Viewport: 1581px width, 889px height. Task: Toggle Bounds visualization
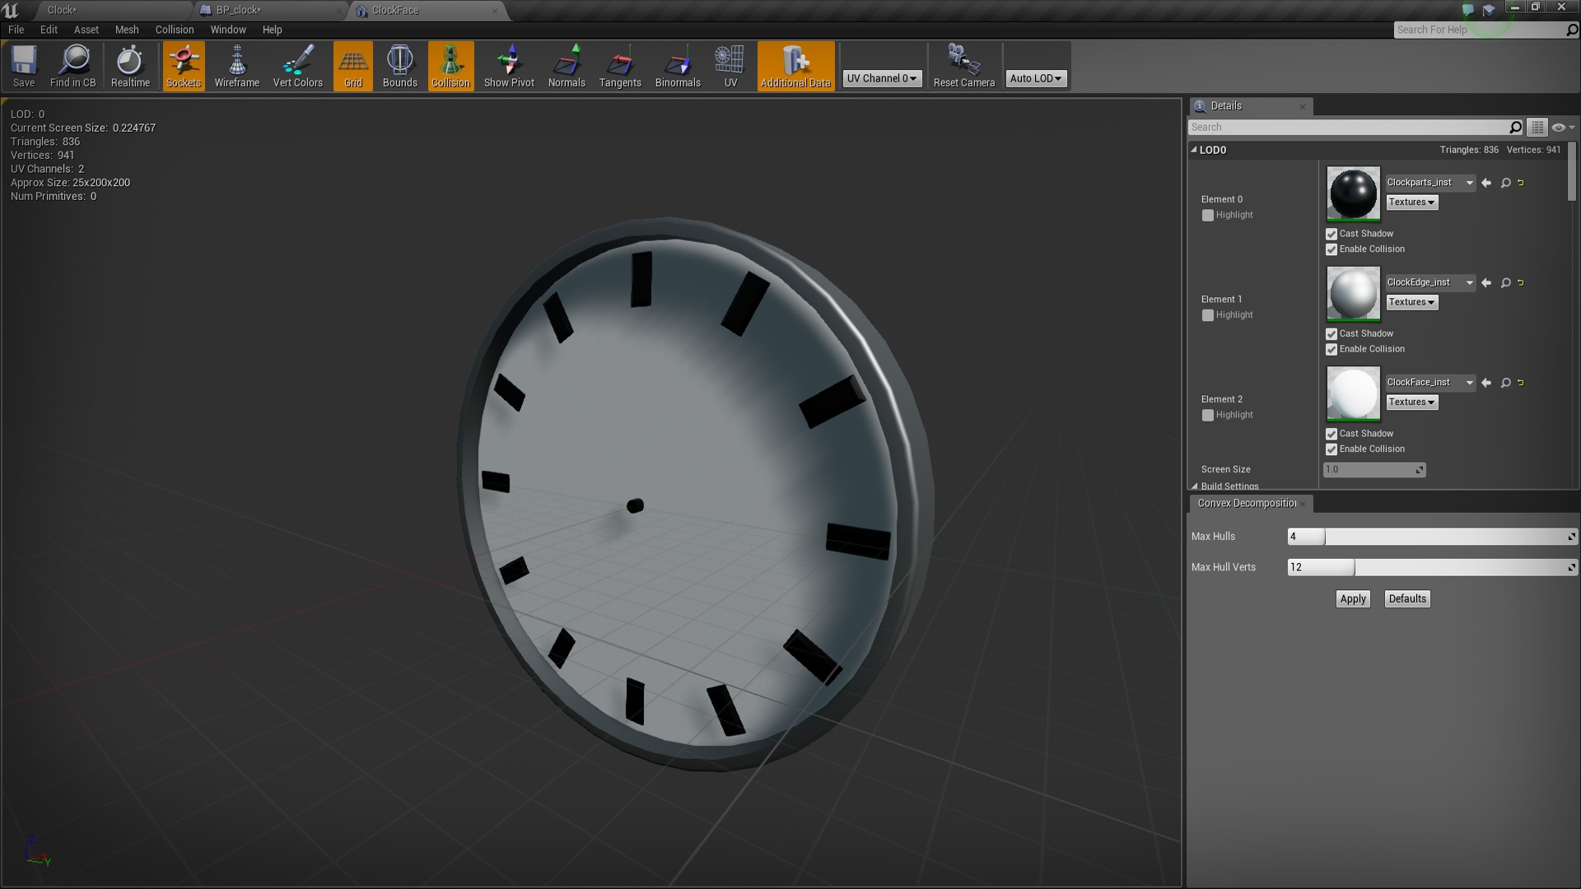399,66
